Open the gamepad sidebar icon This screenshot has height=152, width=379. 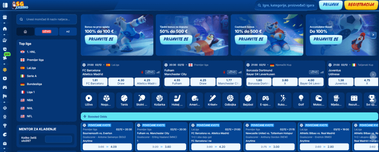click(x=5, y=87)
